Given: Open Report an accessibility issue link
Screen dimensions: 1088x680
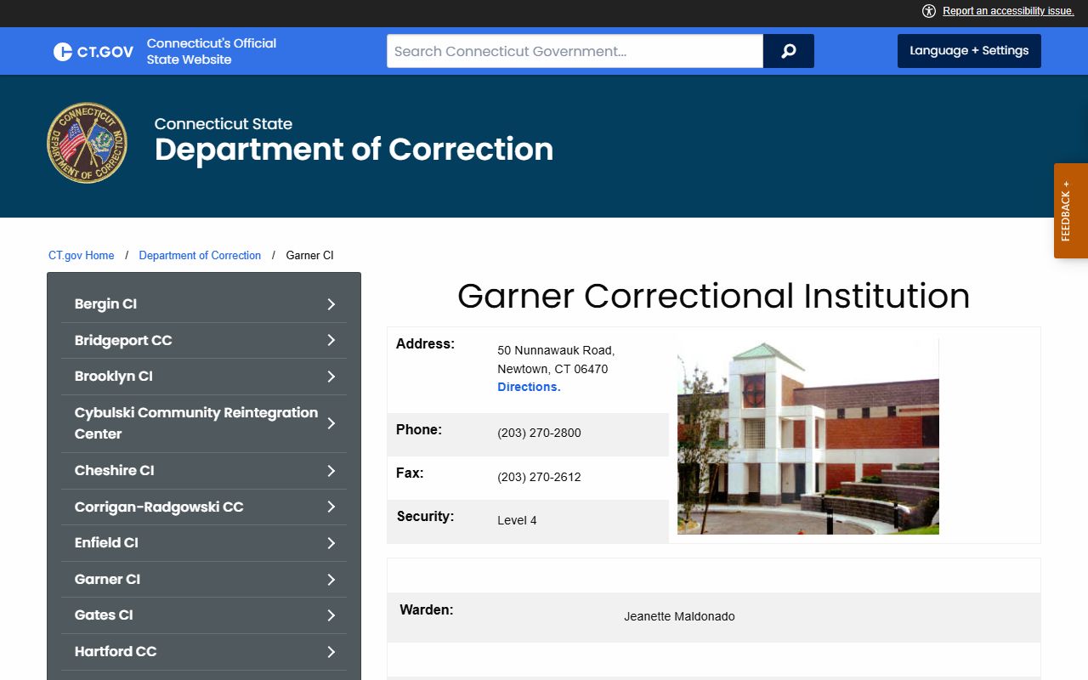Looking at the screenshot, I should pyautogui.click(x=1008, y=11).
